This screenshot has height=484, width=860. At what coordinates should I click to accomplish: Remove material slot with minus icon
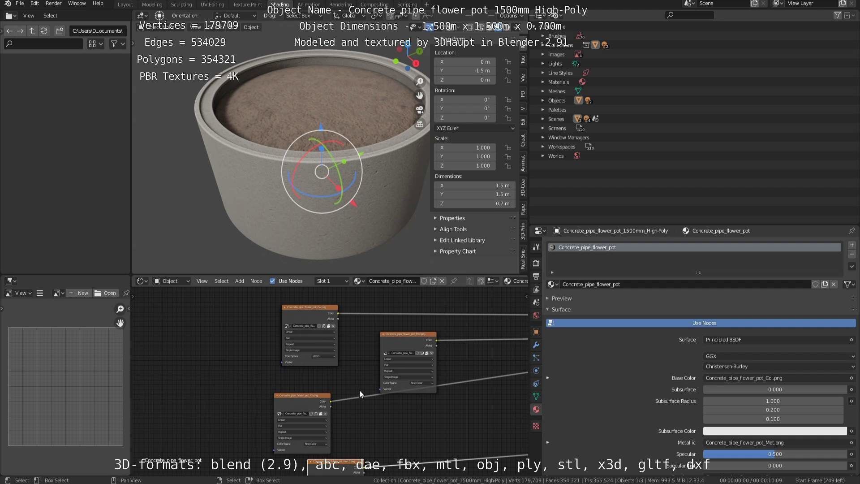852,254
